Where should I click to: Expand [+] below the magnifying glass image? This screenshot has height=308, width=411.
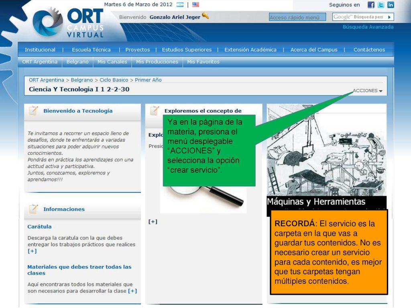click(153, 221)
